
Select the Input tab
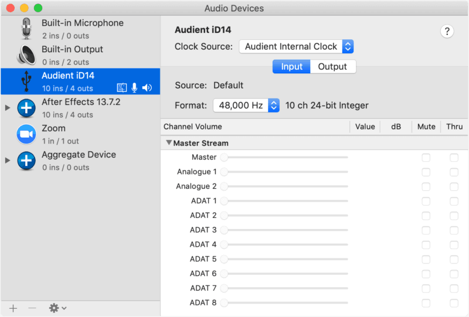(x=291, y=67)
